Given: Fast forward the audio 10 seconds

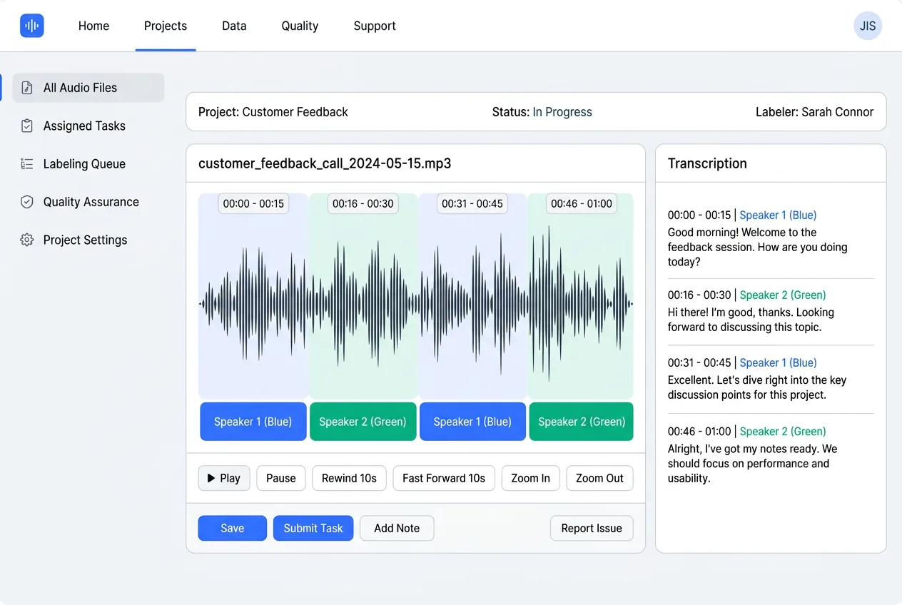Looking at the screenshot, I should click(x=443, y=478).
